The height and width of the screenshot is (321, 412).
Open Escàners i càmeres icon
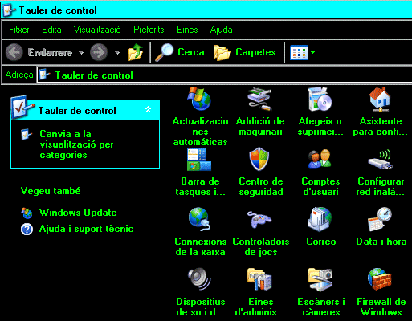tap(320, 279)
